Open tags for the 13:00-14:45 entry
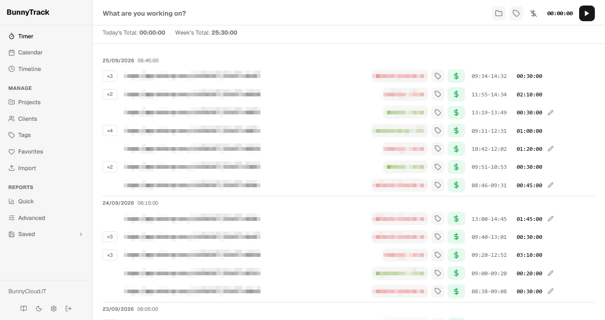 coord(438,219)
